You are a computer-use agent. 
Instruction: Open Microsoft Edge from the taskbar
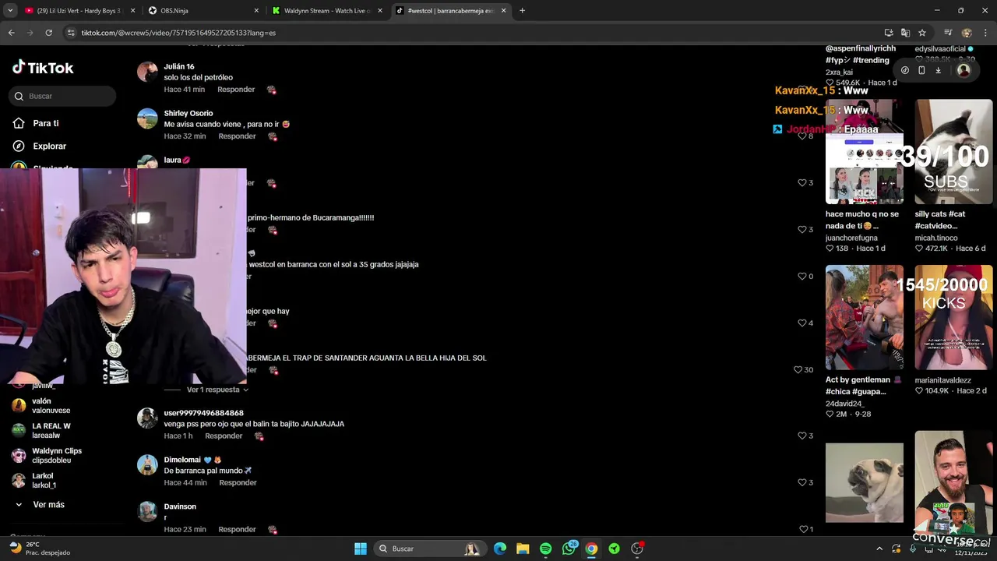pyautogui.click(x=500, y=549)
